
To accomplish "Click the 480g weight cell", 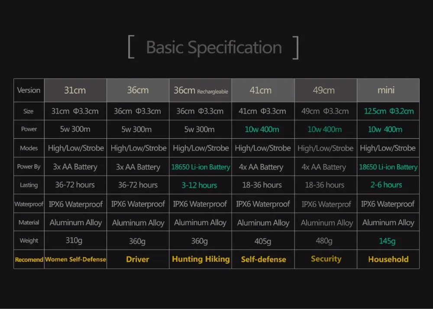I will tap(326, 241).
